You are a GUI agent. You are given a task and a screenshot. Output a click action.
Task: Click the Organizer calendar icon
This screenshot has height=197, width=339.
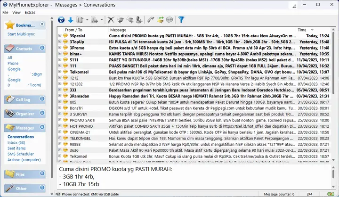pos(10,114)
